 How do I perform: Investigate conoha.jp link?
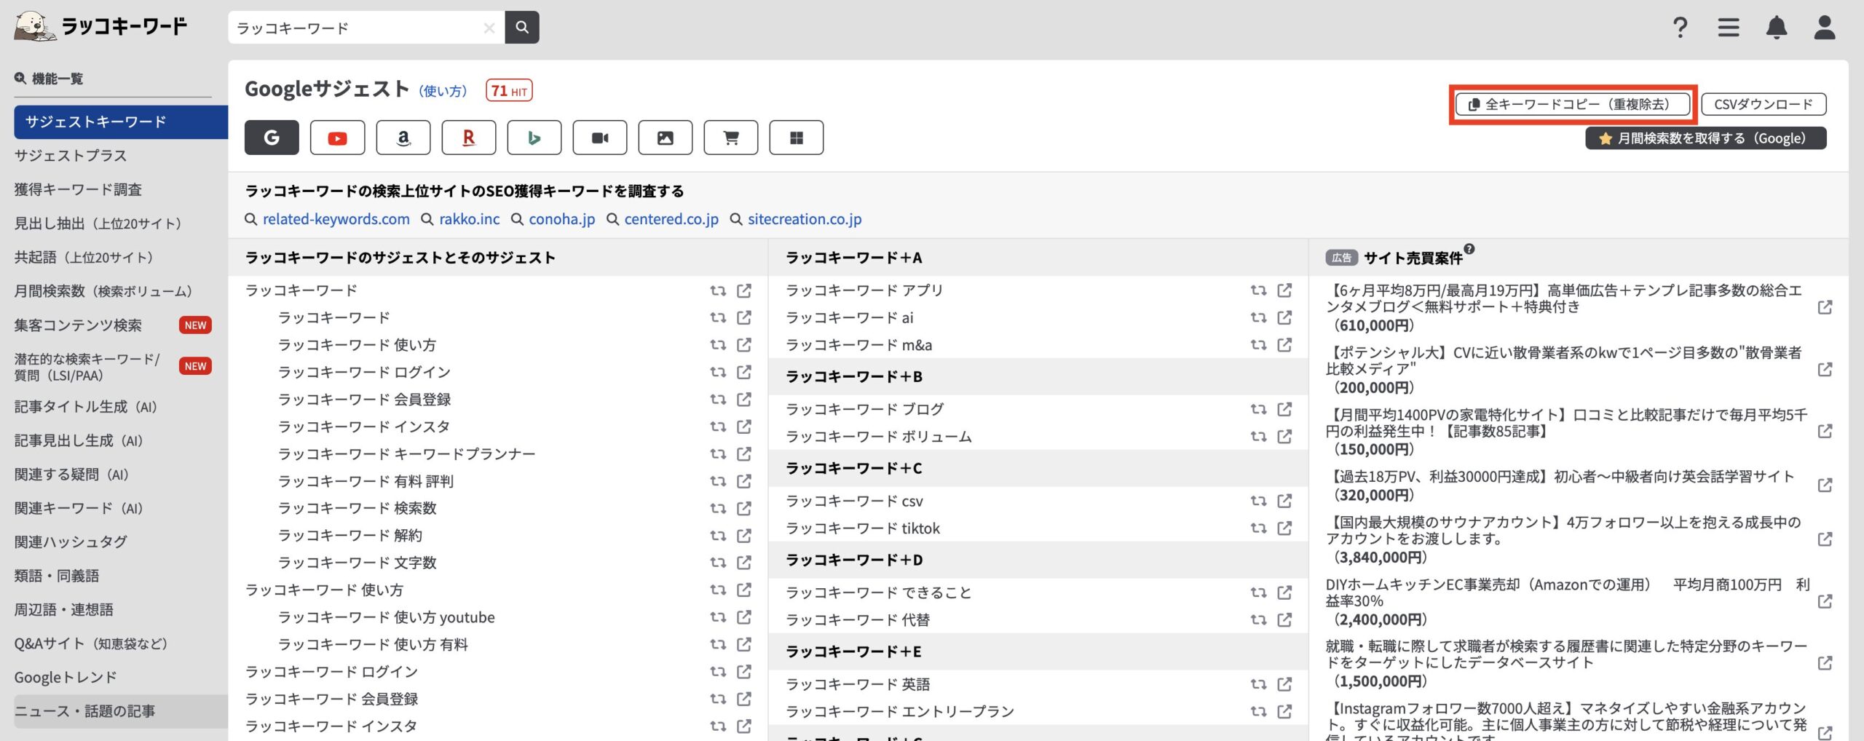coord(561,219)
